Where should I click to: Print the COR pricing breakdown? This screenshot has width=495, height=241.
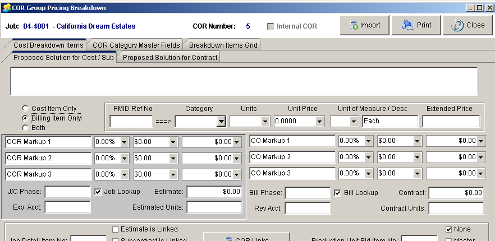(x=416, y=25)
